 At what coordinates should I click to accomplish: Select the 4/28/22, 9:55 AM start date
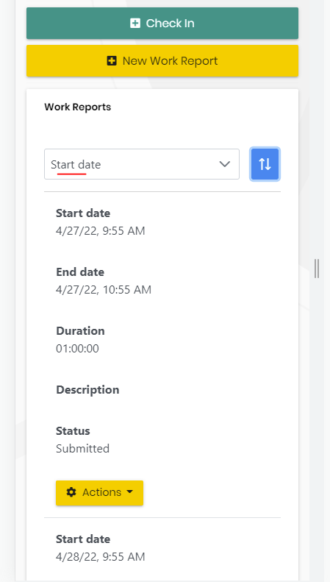[101, 557]
